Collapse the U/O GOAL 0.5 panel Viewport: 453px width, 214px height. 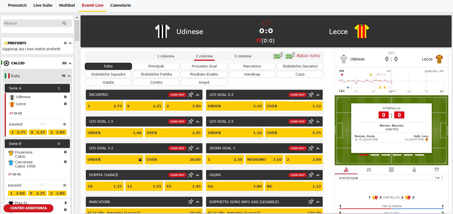[318, 95]
